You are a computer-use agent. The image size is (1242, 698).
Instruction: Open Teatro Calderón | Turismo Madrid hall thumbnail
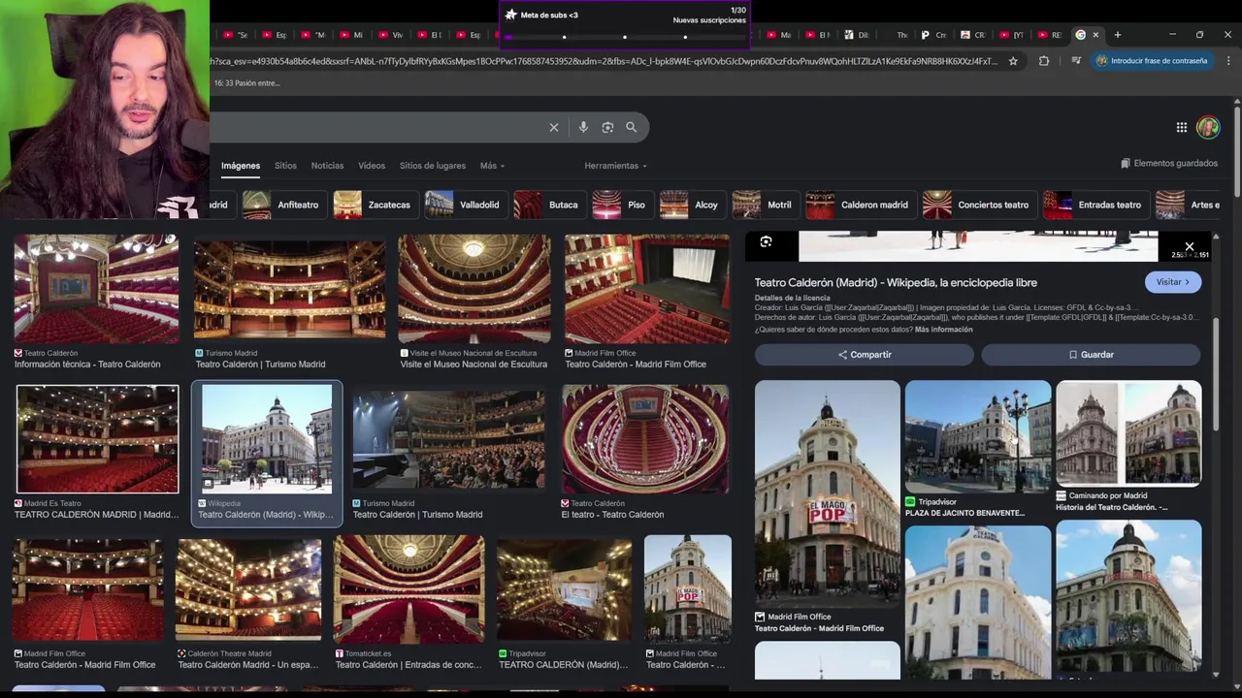tap(289, 289)
